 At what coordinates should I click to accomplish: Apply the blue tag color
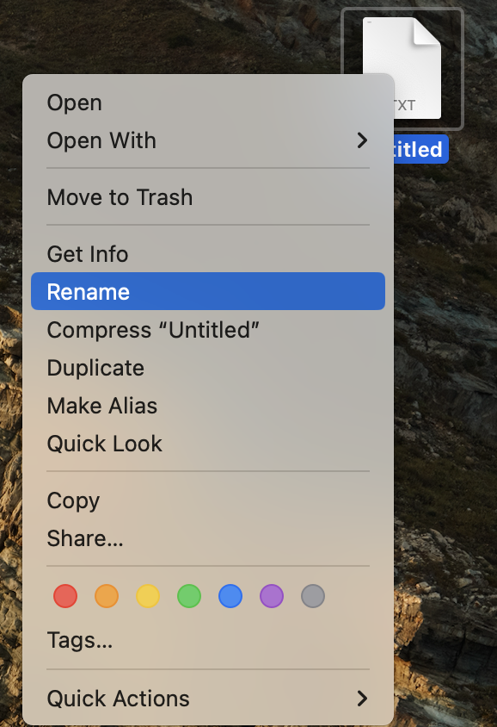point(230,596)
